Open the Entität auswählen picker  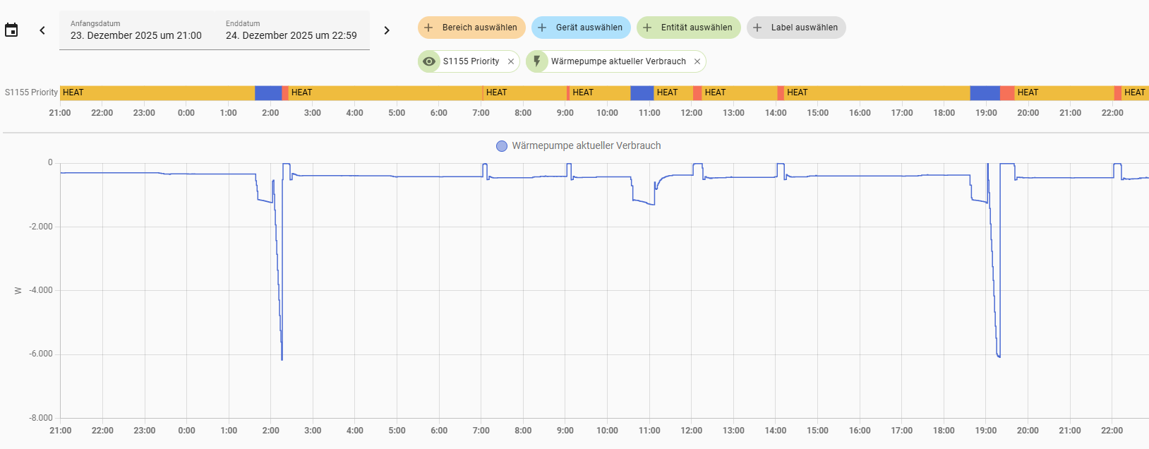[696, 28]
